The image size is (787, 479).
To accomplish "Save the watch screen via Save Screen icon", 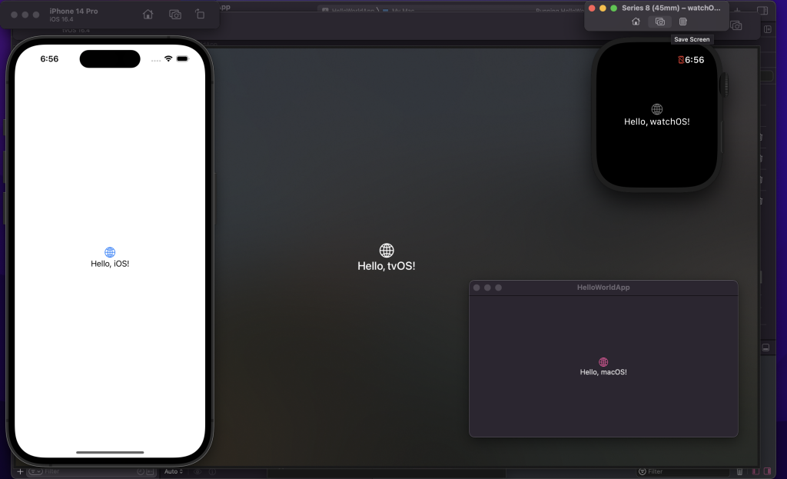I will tap(659, 22).
